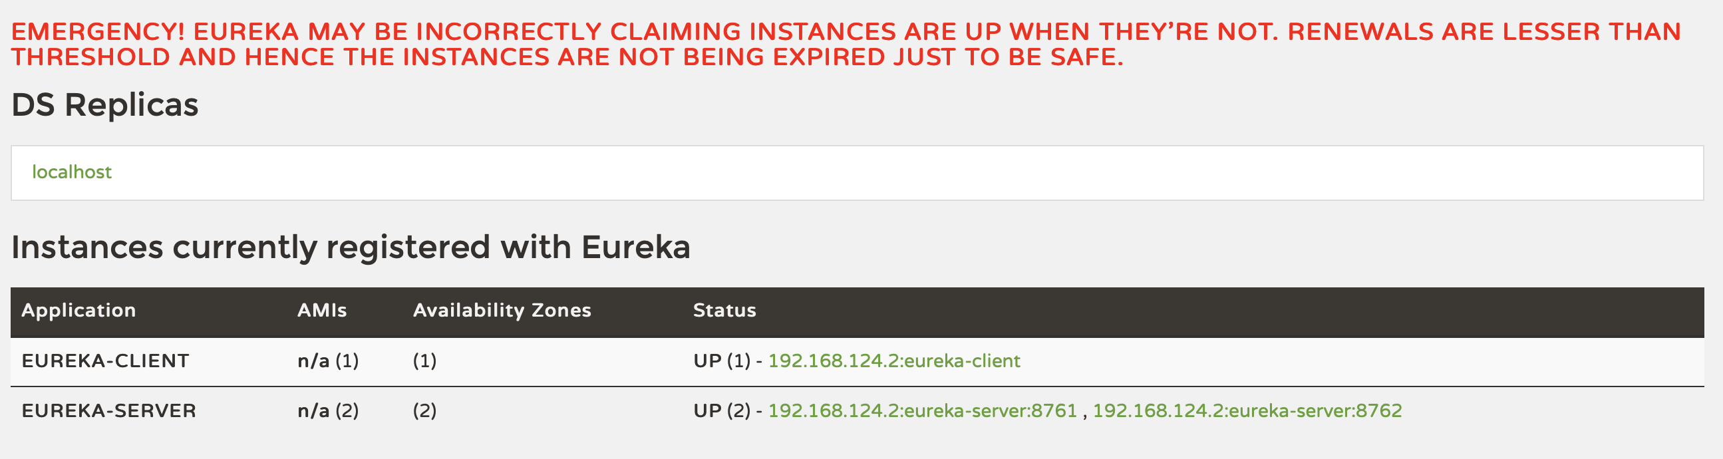Open the localhost replica link

(x=72, y=173)
